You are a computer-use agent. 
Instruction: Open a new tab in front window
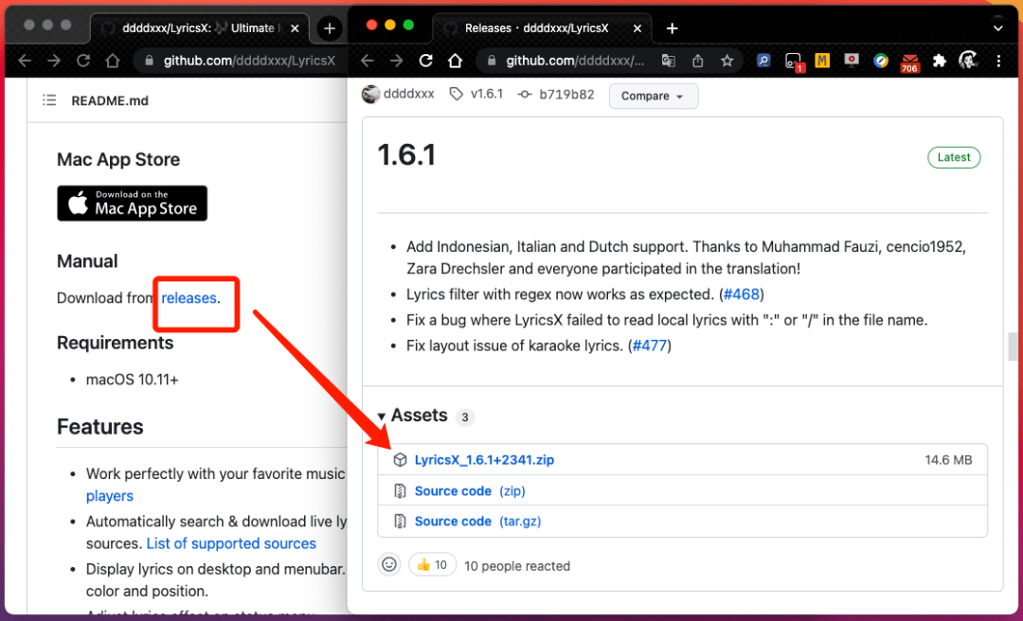click(672, 28)
